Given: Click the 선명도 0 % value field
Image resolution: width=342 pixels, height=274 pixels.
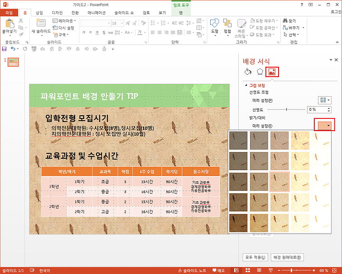Looking at the screenshot, I should 317,109.
